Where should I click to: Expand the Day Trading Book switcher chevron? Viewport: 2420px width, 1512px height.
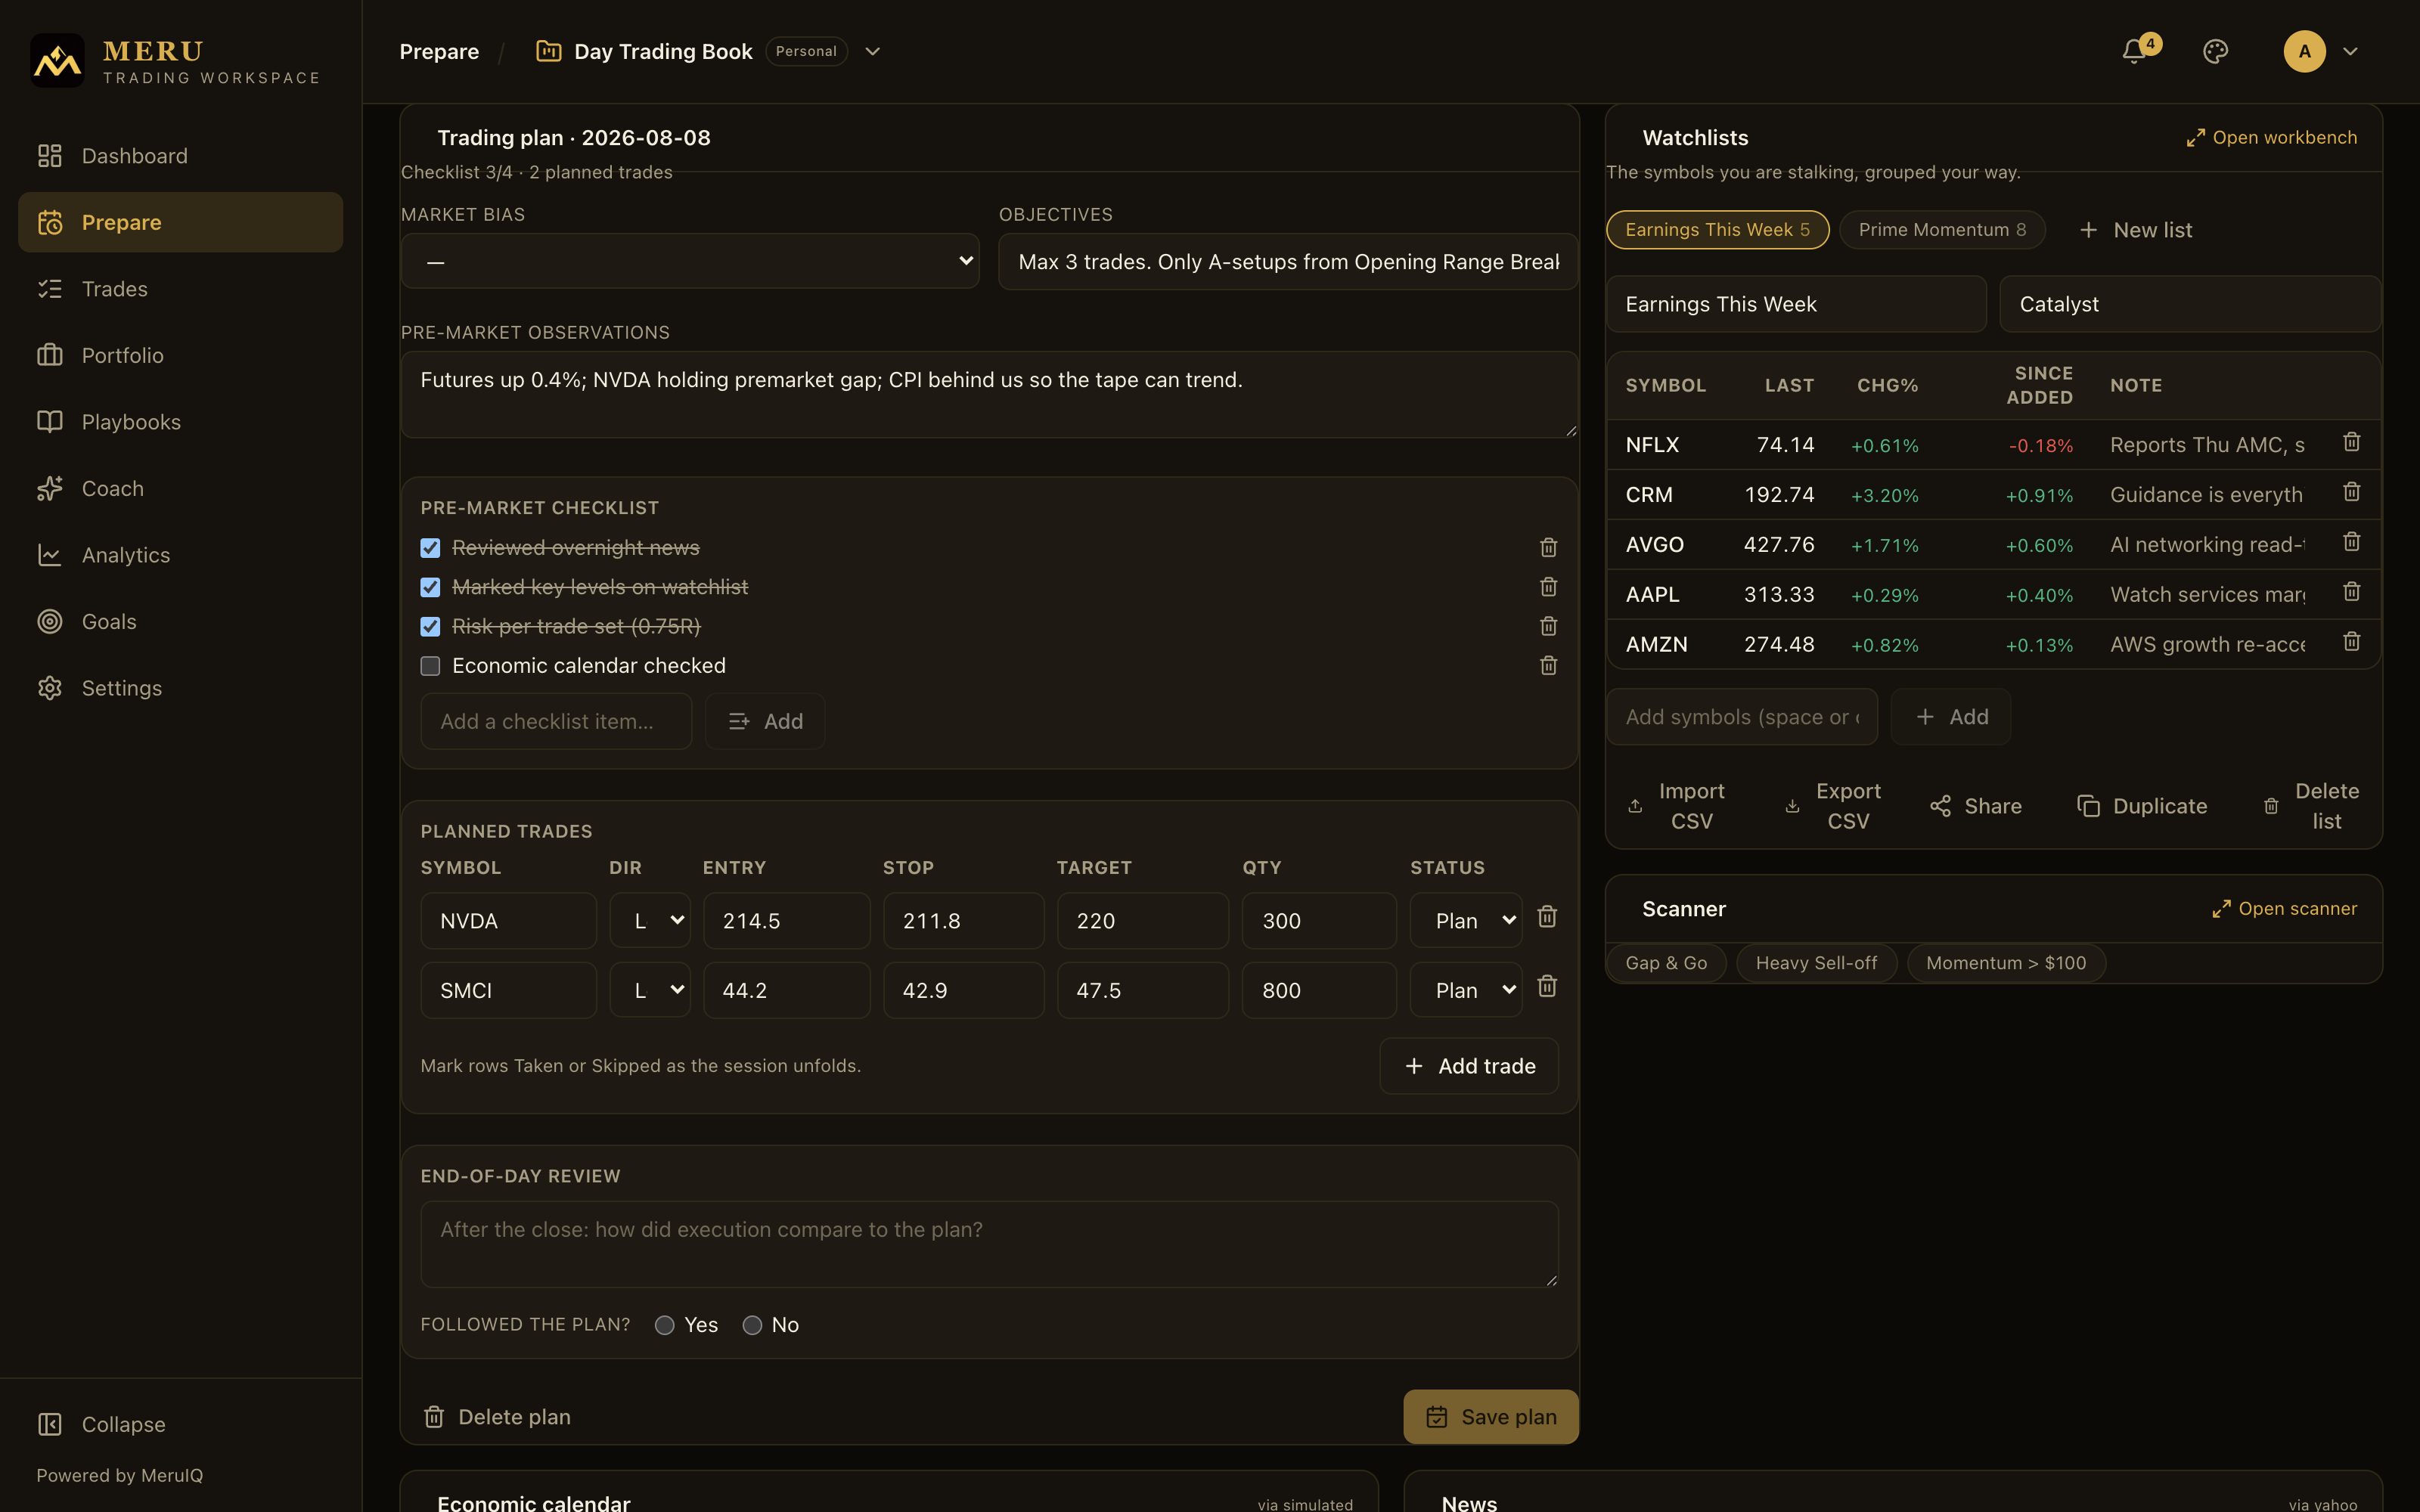click(872, 51)
